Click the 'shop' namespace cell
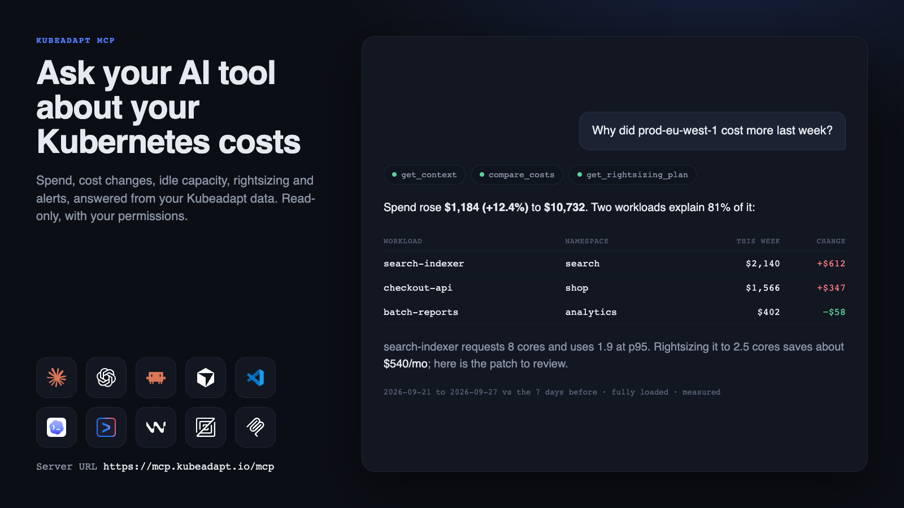This screenshot has width=904, height=508. [577, 288]
